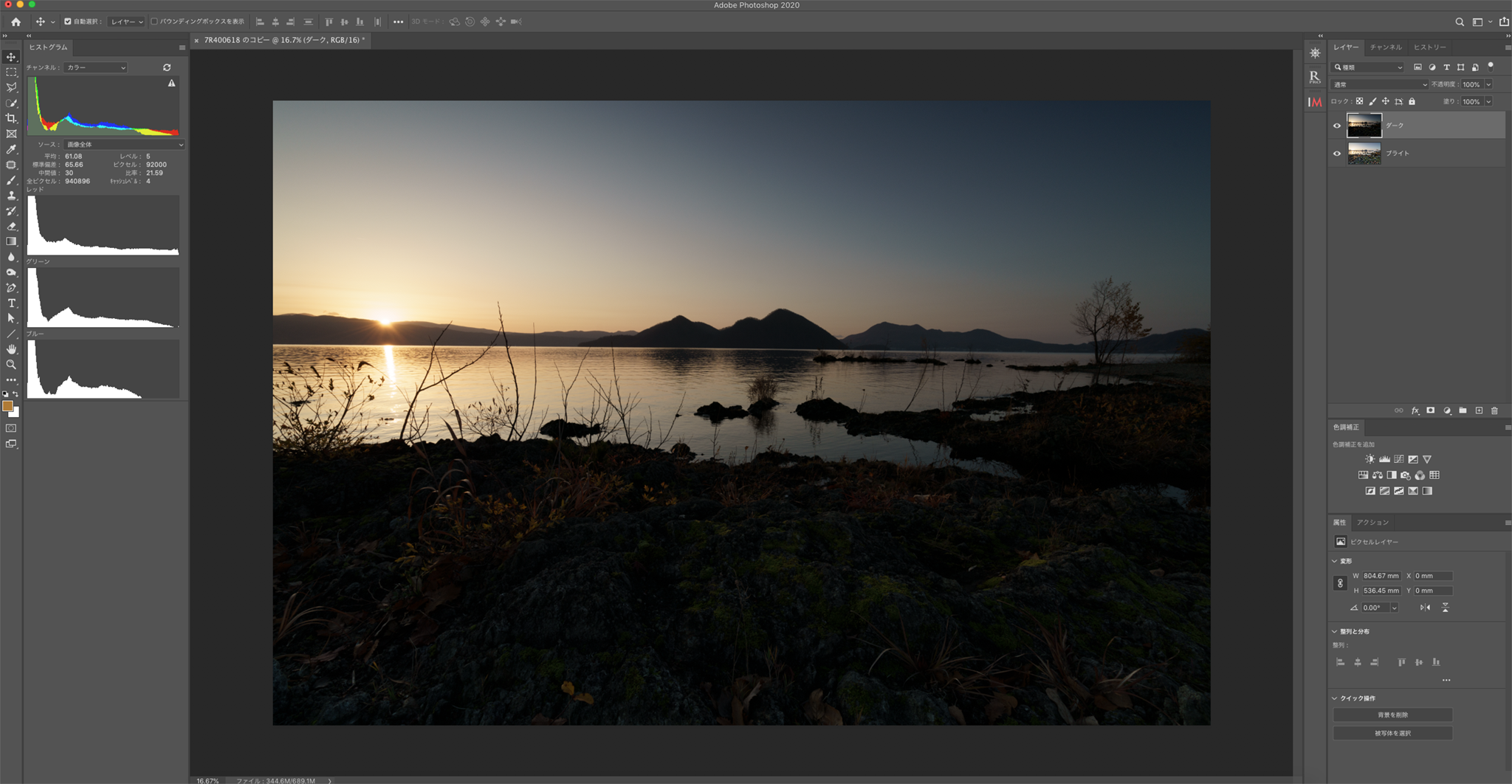Pick the Type tool (T) in toolbox
1512x784 pixels.
tap(11, 303)
